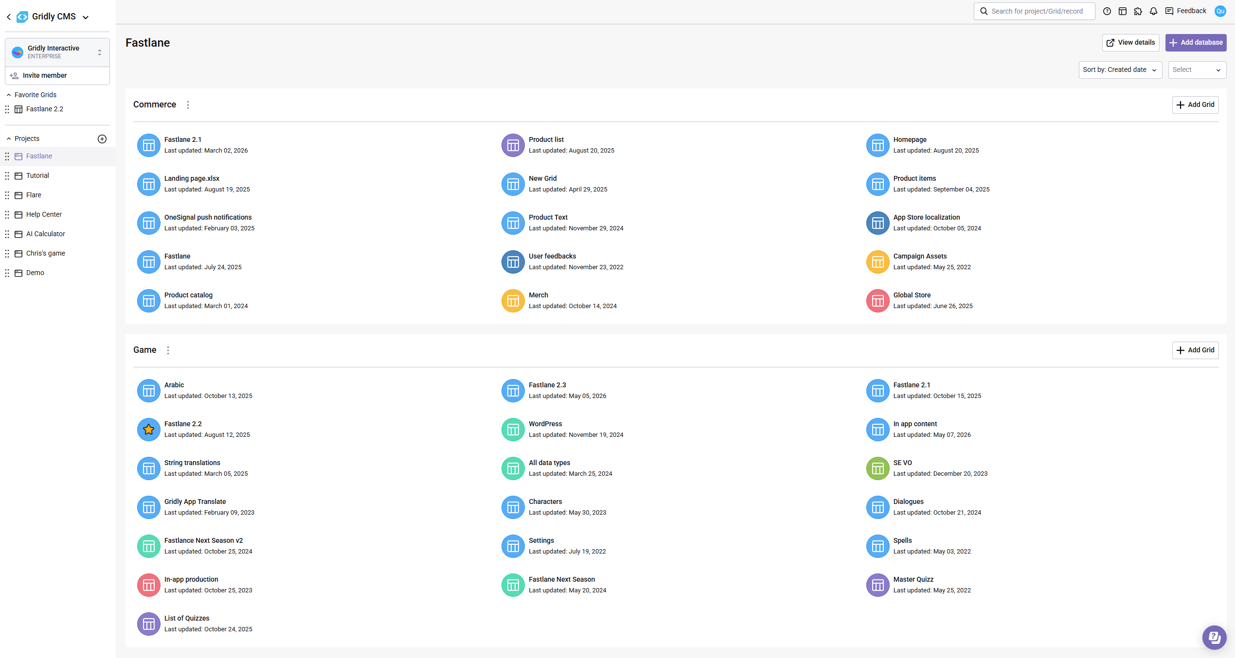Viewport: 1235px width, 658px height.
Task: Collapse the Favorite Grids section
Action: (9, 95)
